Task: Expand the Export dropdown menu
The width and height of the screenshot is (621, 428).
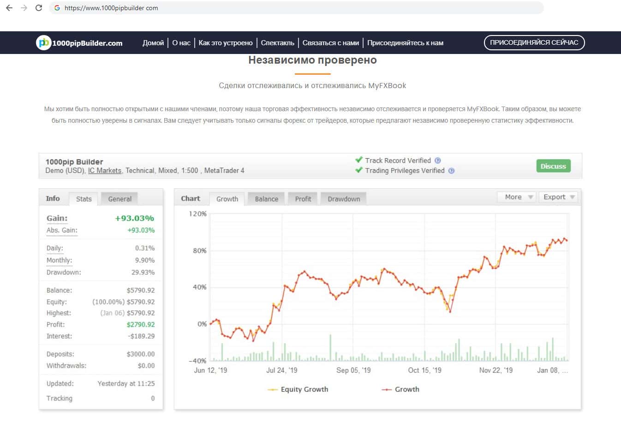Action: point(558,197)
